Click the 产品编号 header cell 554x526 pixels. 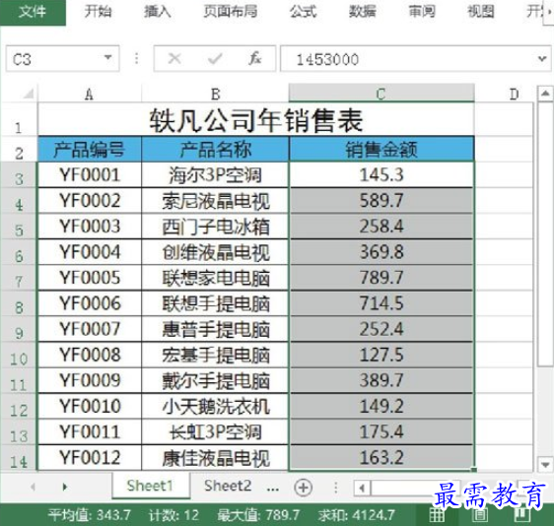click(90, 150)
